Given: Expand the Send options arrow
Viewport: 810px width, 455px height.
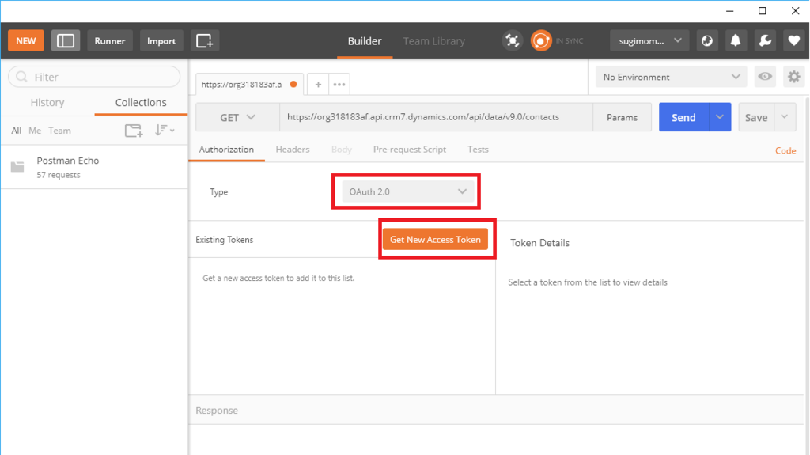Looking at the screenshot, I should [x=720, y=117].
